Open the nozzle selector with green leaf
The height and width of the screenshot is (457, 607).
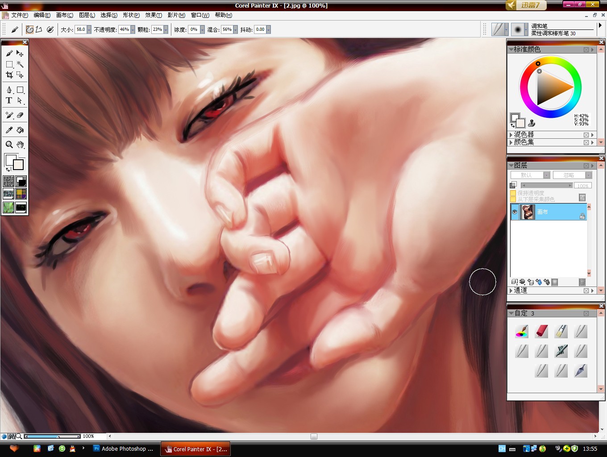(x=8, y=207)
